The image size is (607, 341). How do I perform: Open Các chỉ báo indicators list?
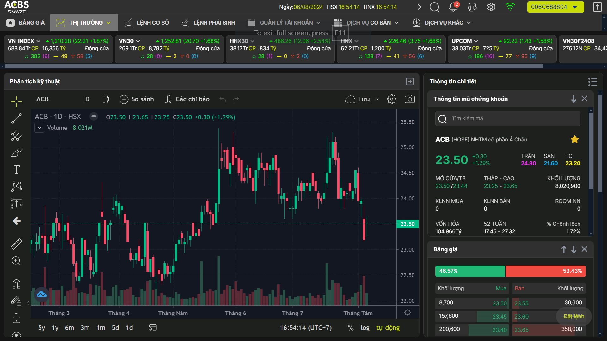coord(187,99)
